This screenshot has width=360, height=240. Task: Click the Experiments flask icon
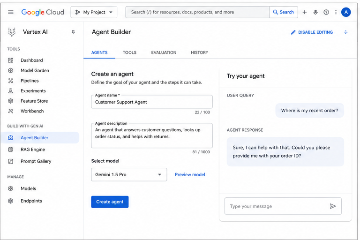(11, 91)
